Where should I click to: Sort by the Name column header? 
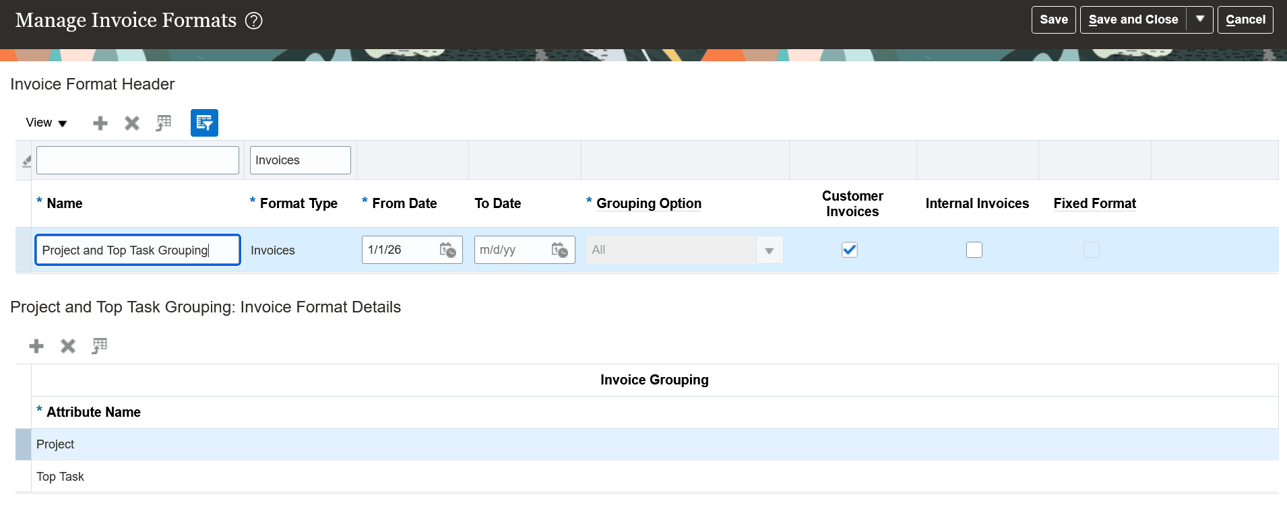(65, 203)
